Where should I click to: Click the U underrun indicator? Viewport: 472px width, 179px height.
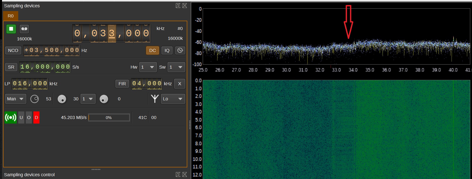click(x=21, y=117)
